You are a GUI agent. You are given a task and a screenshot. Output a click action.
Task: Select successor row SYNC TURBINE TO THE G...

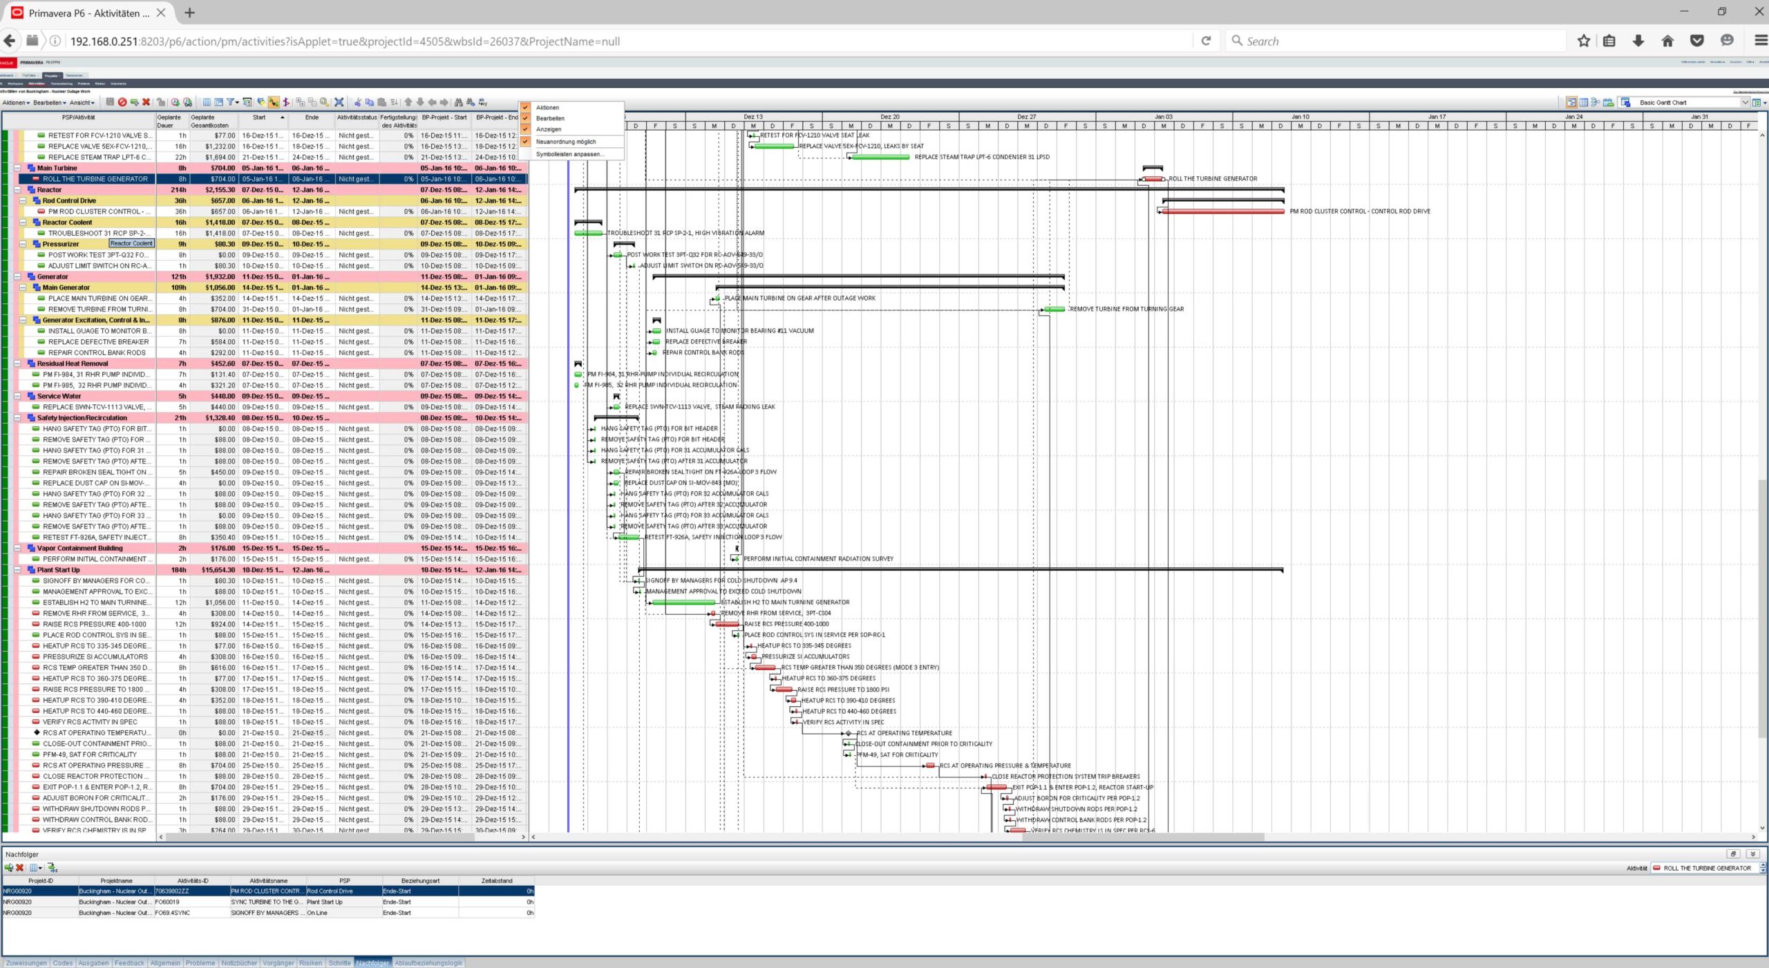pyautogui.click(x=268, y=902)
